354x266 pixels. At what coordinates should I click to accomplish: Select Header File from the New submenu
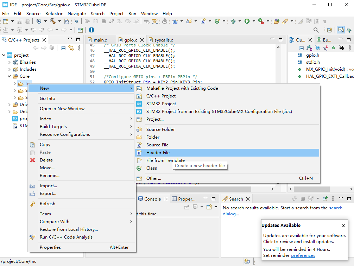227,153
